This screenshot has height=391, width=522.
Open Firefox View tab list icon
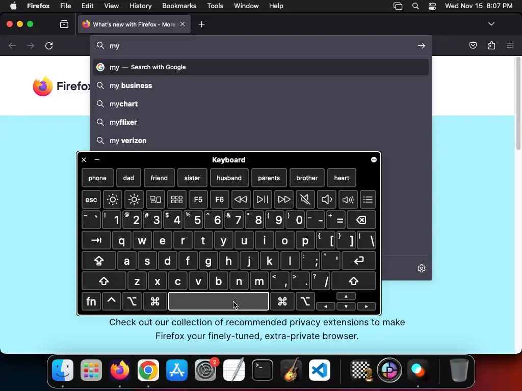click(x=64, y=24)
